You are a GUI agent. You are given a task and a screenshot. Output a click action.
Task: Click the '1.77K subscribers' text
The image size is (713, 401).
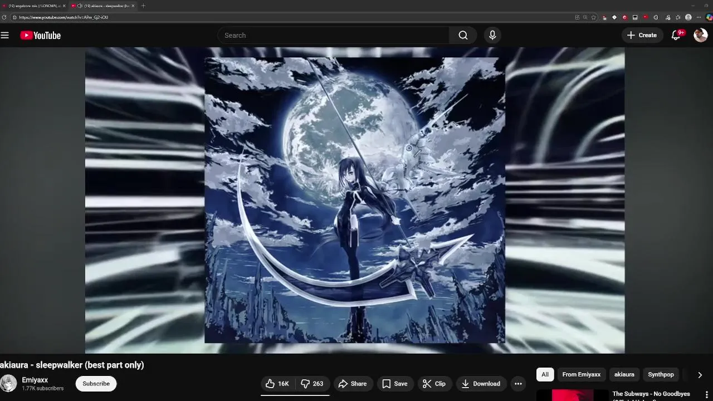tap(42, 388)
